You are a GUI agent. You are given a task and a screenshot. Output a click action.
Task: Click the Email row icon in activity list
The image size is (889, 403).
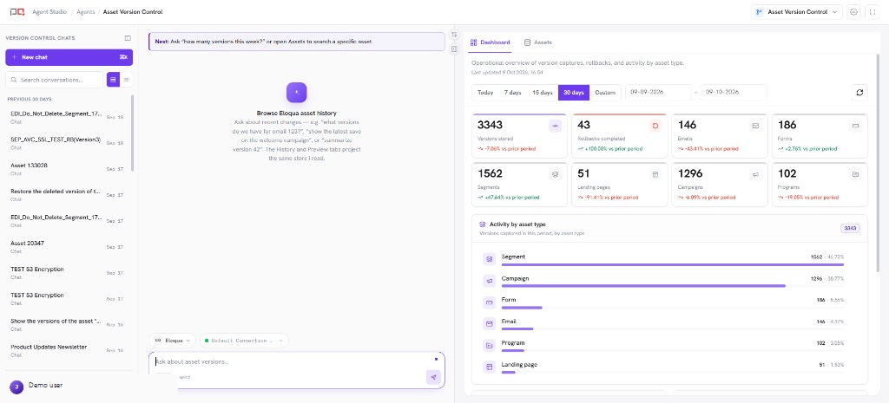click(489, 324)
